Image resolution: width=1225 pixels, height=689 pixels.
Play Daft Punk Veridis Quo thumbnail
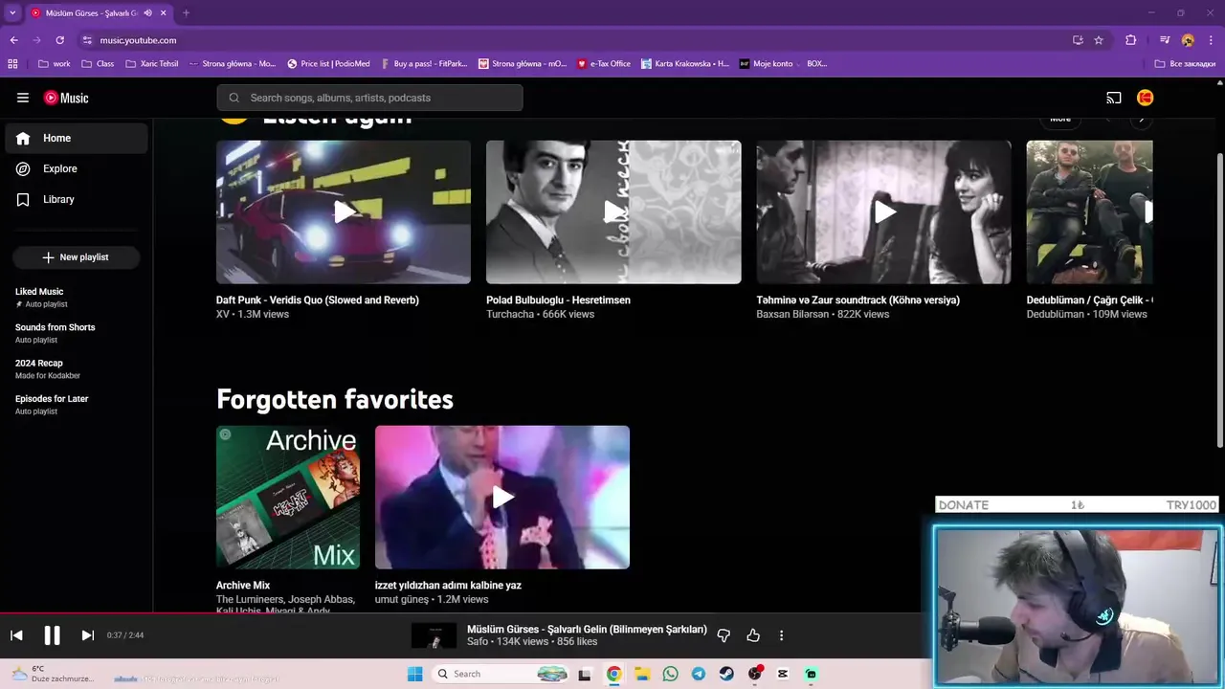point(344,212)
